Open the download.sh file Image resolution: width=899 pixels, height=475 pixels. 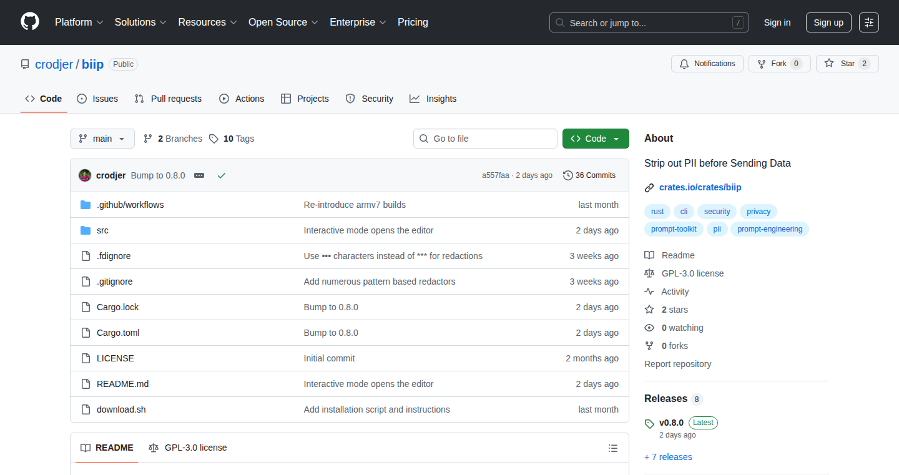[121, 409]
